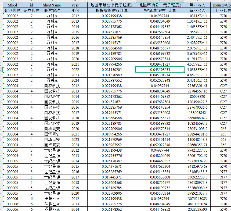The image size is (231, 211).
Task: Click the highlighted cell containing 0.043598633
Action: click(160, 70)
